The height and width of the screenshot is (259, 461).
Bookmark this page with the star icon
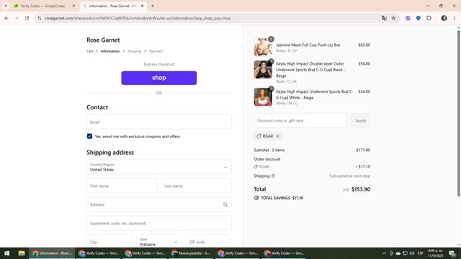(x=393, y=18)
